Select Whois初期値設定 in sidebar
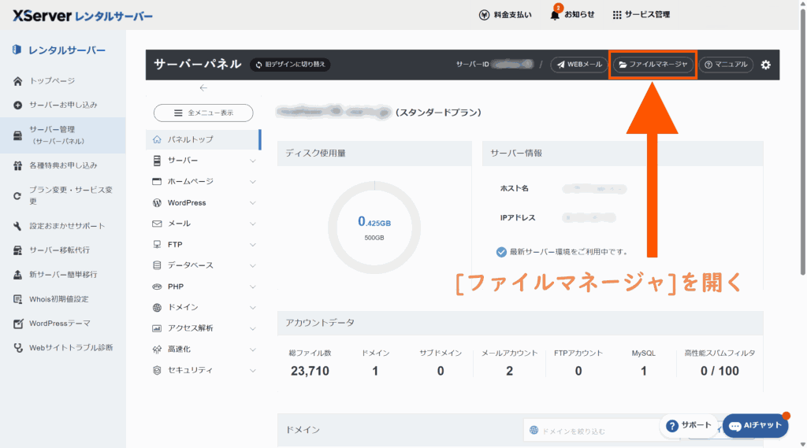Viewport: 807px width, 448px height. click(58, 299)
